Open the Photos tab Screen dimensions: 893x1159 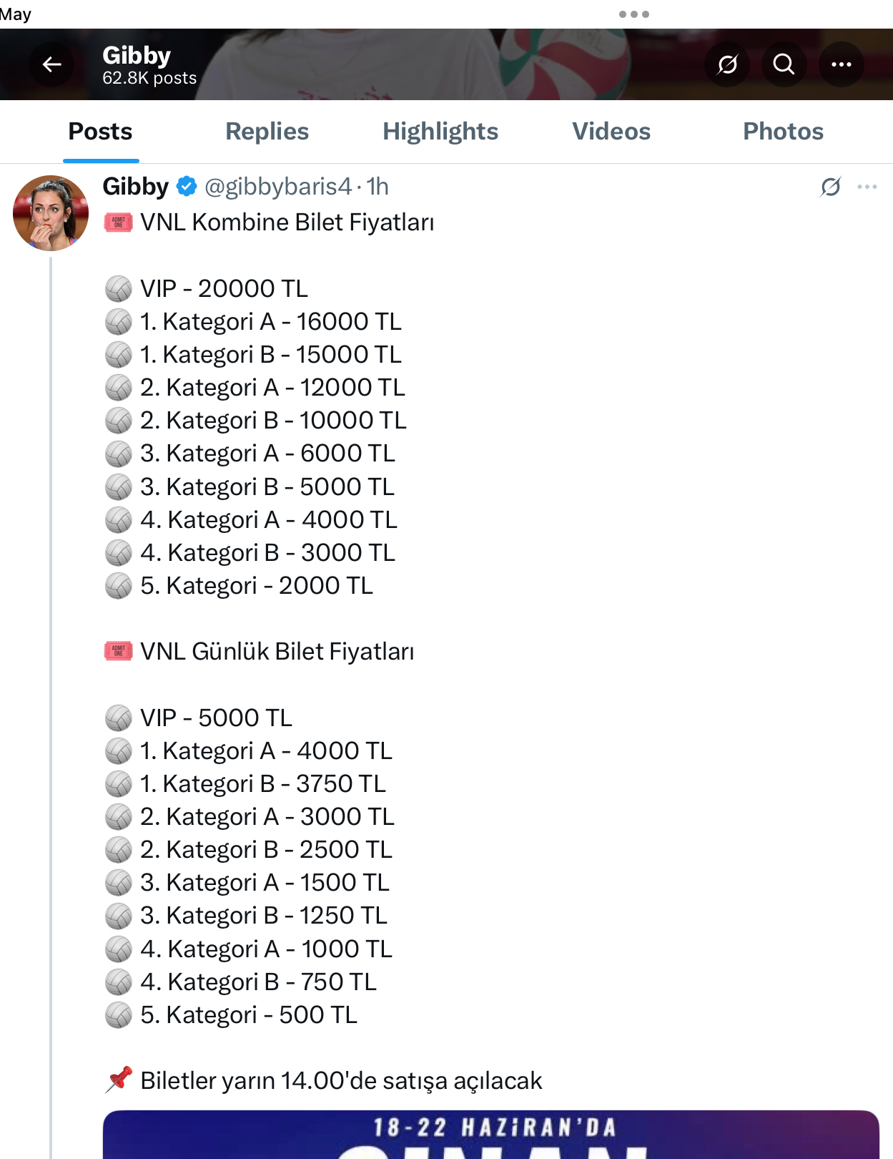point(784,132)
